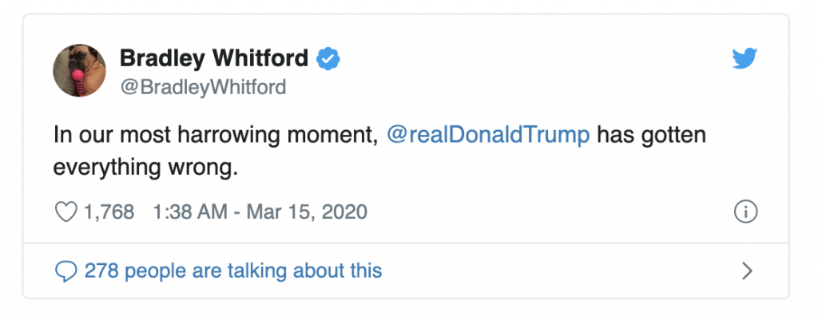Open Bradley Whitford's profile picture

point(79,71)
